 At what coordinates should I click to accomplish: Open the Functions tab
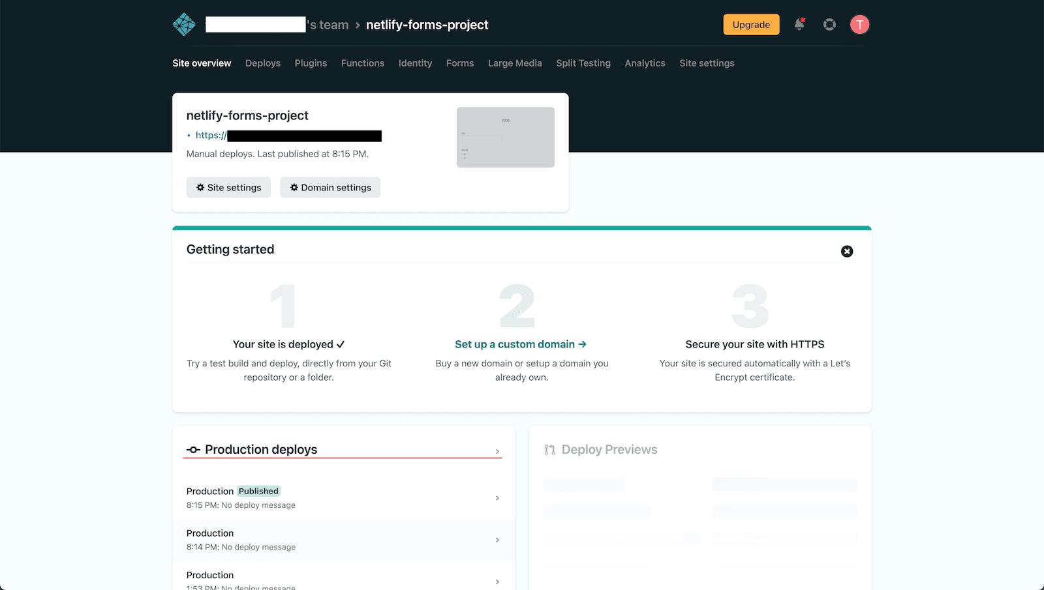click(x=363, y=63)
